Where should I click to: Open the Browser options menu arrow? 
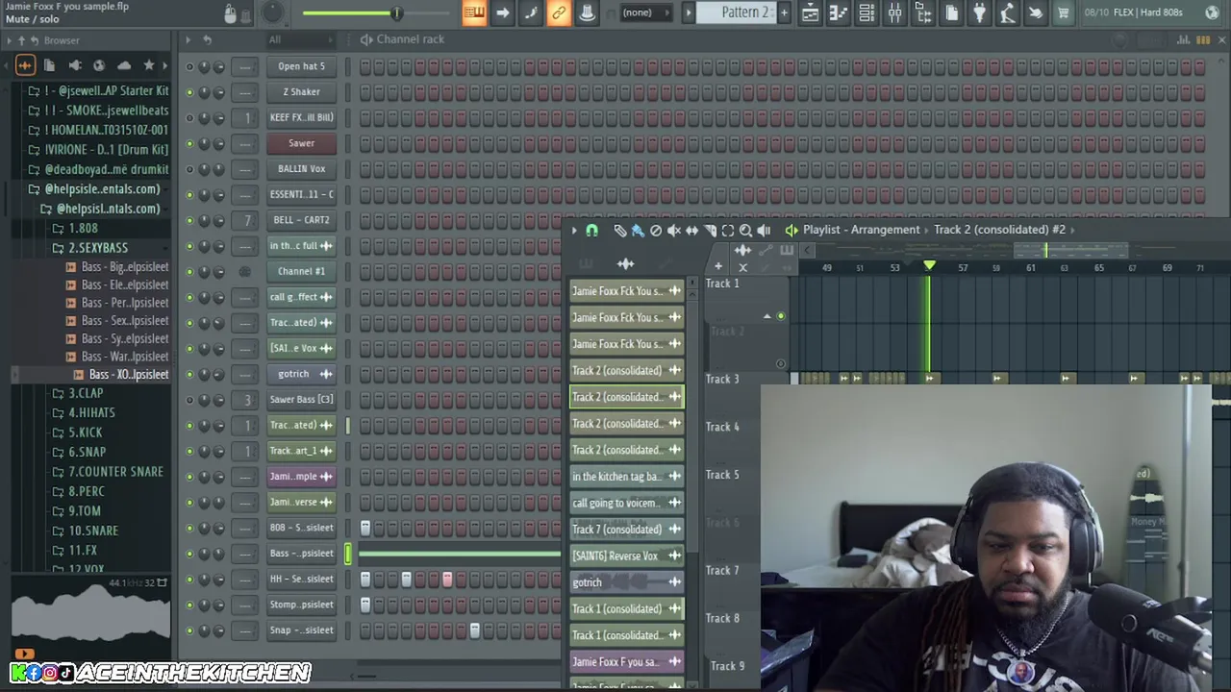11,40
